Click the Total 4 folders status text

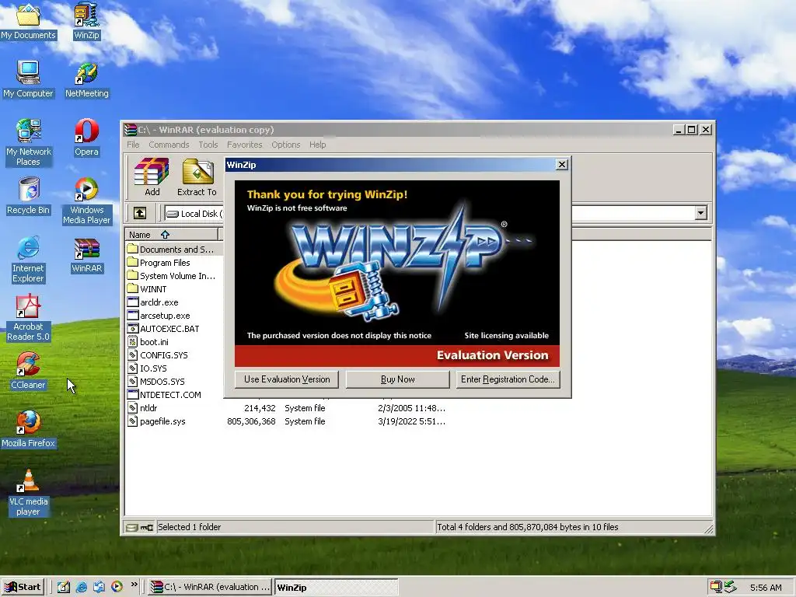pos(528,527)
